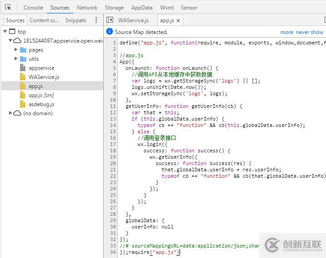Close the app.js editor tab
The width and height of the screenshot is (326, 258).
178,20
